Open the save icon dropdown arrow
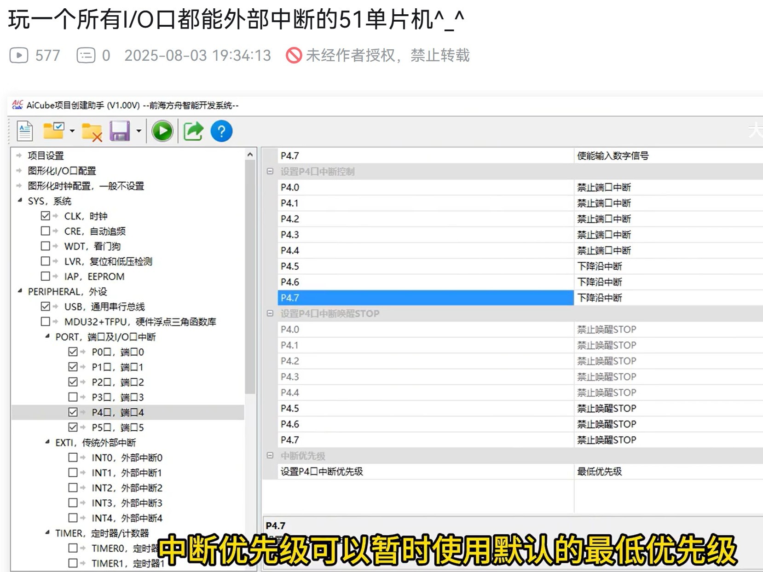The image size is (763, 572). click(138, 131)
